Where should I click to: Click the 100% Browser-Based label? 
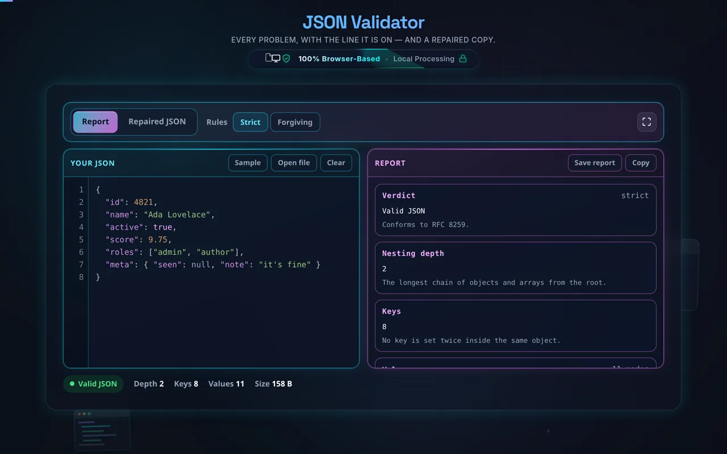(x=339, y=58)
